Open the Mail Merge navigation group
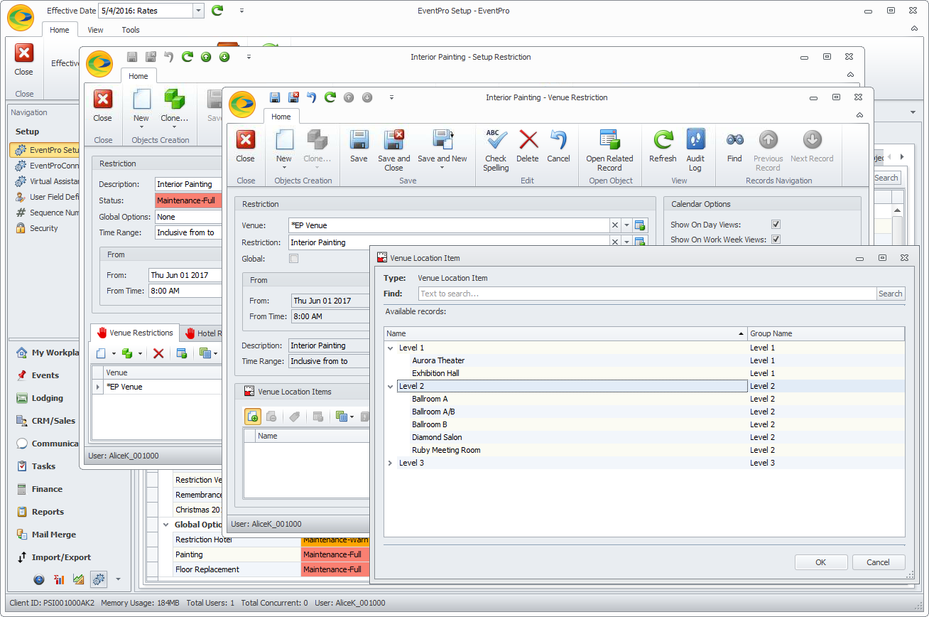This screenshot has width=929, height=617. click(x=54, y=535)
